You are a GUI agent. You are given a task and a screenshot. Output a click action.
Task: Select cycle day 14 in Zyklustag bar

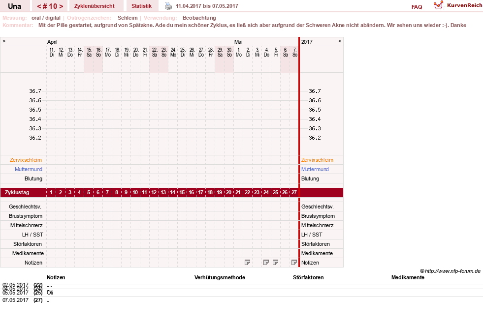172,192
